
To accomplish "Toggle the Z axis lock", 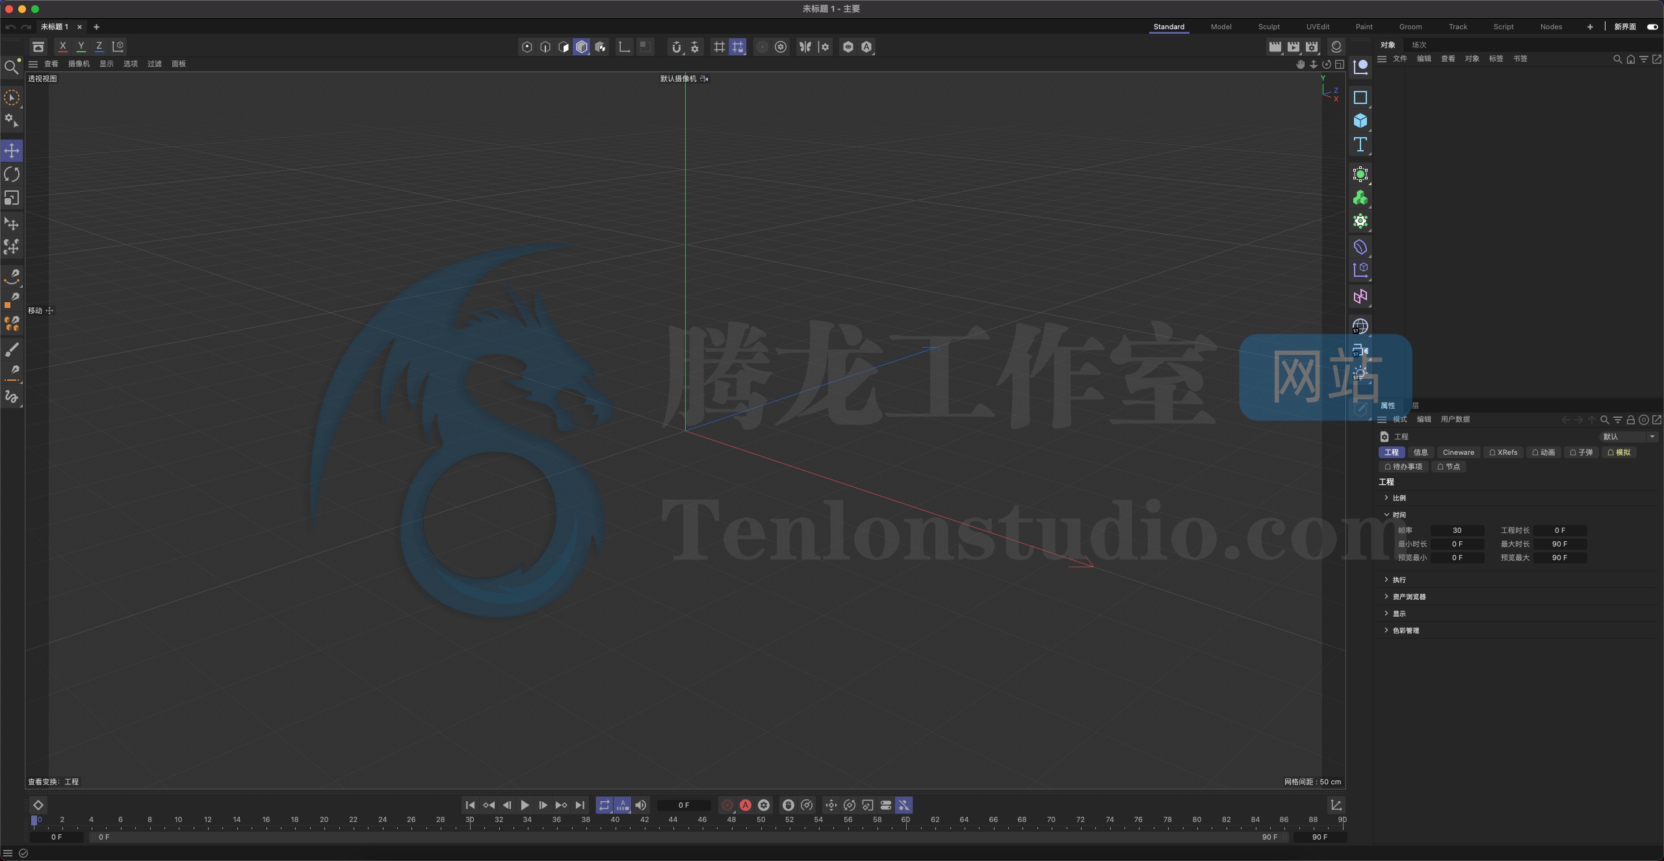I will click(x=99, y=47).
